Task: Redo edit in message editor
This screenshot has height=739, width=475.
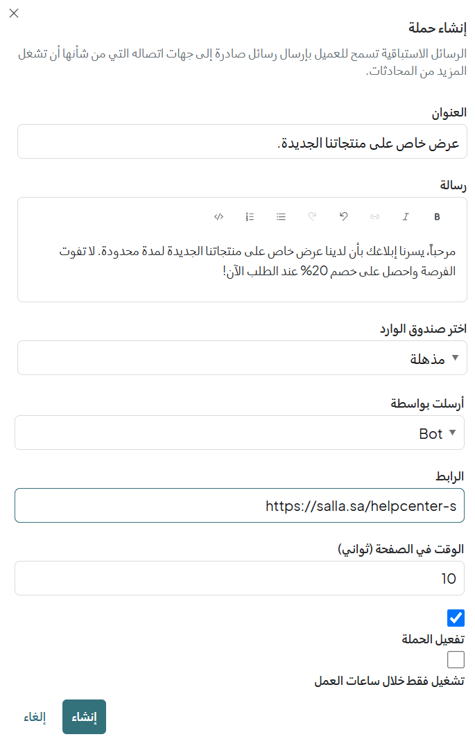Action: tap(312, 217)
